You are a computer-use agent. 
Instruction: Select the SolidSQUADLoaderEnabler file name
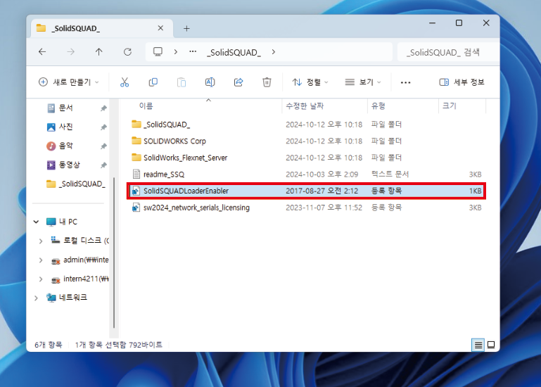tap(186, 191)
